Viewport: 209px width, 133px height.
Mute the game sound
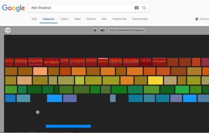102,30
